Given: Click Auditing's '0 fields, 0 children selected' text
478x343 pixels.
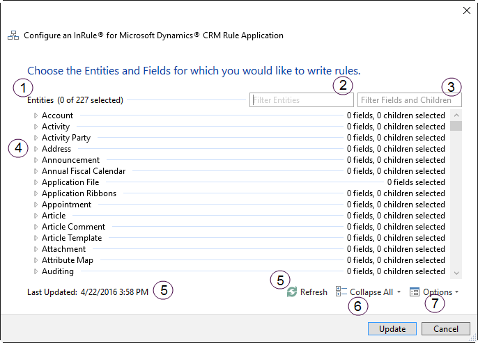Looking at the screenshot, I should [396, 271].
